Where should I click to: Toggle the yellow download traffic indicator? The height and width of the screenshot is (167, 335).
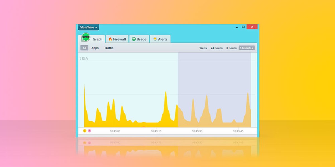85,131
